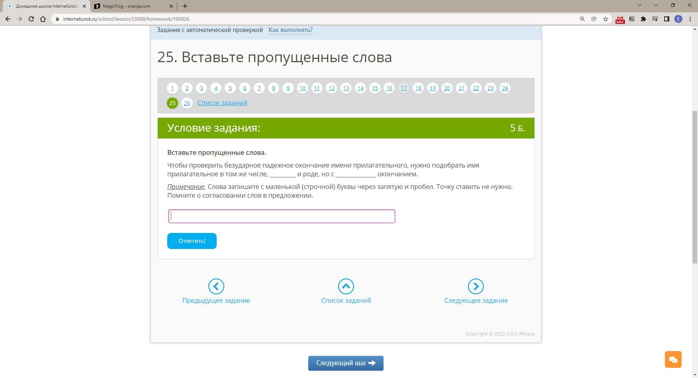Click the Список заданий link beside task 26
Viewport: 698px width, 378px height.
tap(222, 103)
